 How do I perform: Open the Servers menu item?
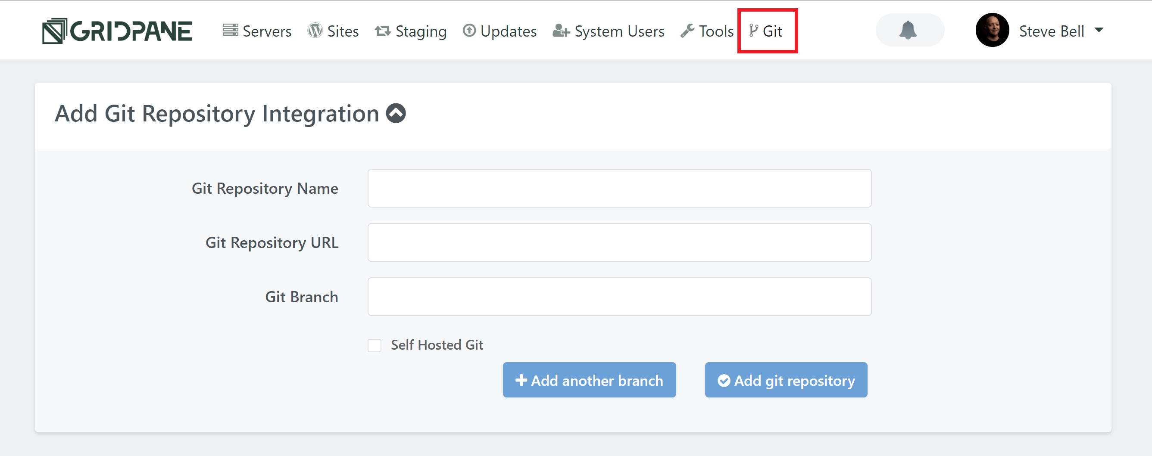click(x=266, y=31)
